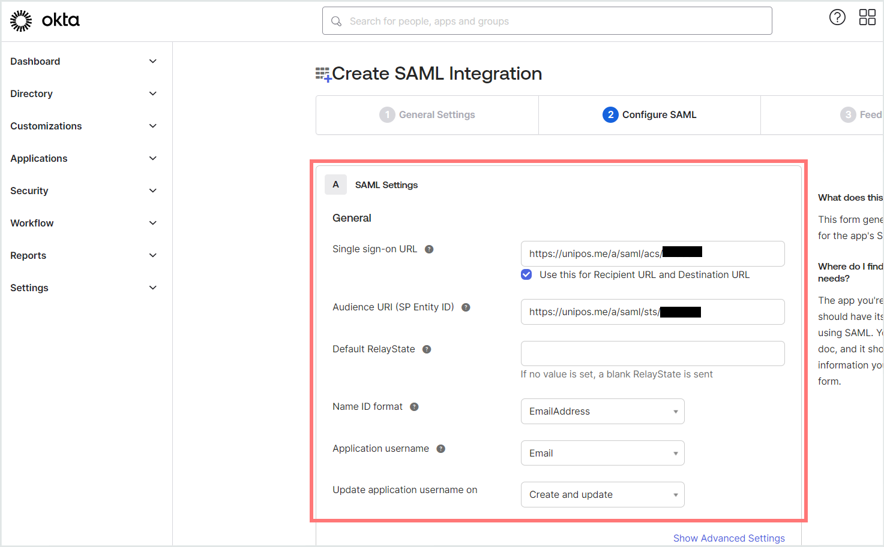Image resolution: width=884 pixels, height=547 pixels.
Task: Expand the Security menu
Action: (x=83, y=191)
